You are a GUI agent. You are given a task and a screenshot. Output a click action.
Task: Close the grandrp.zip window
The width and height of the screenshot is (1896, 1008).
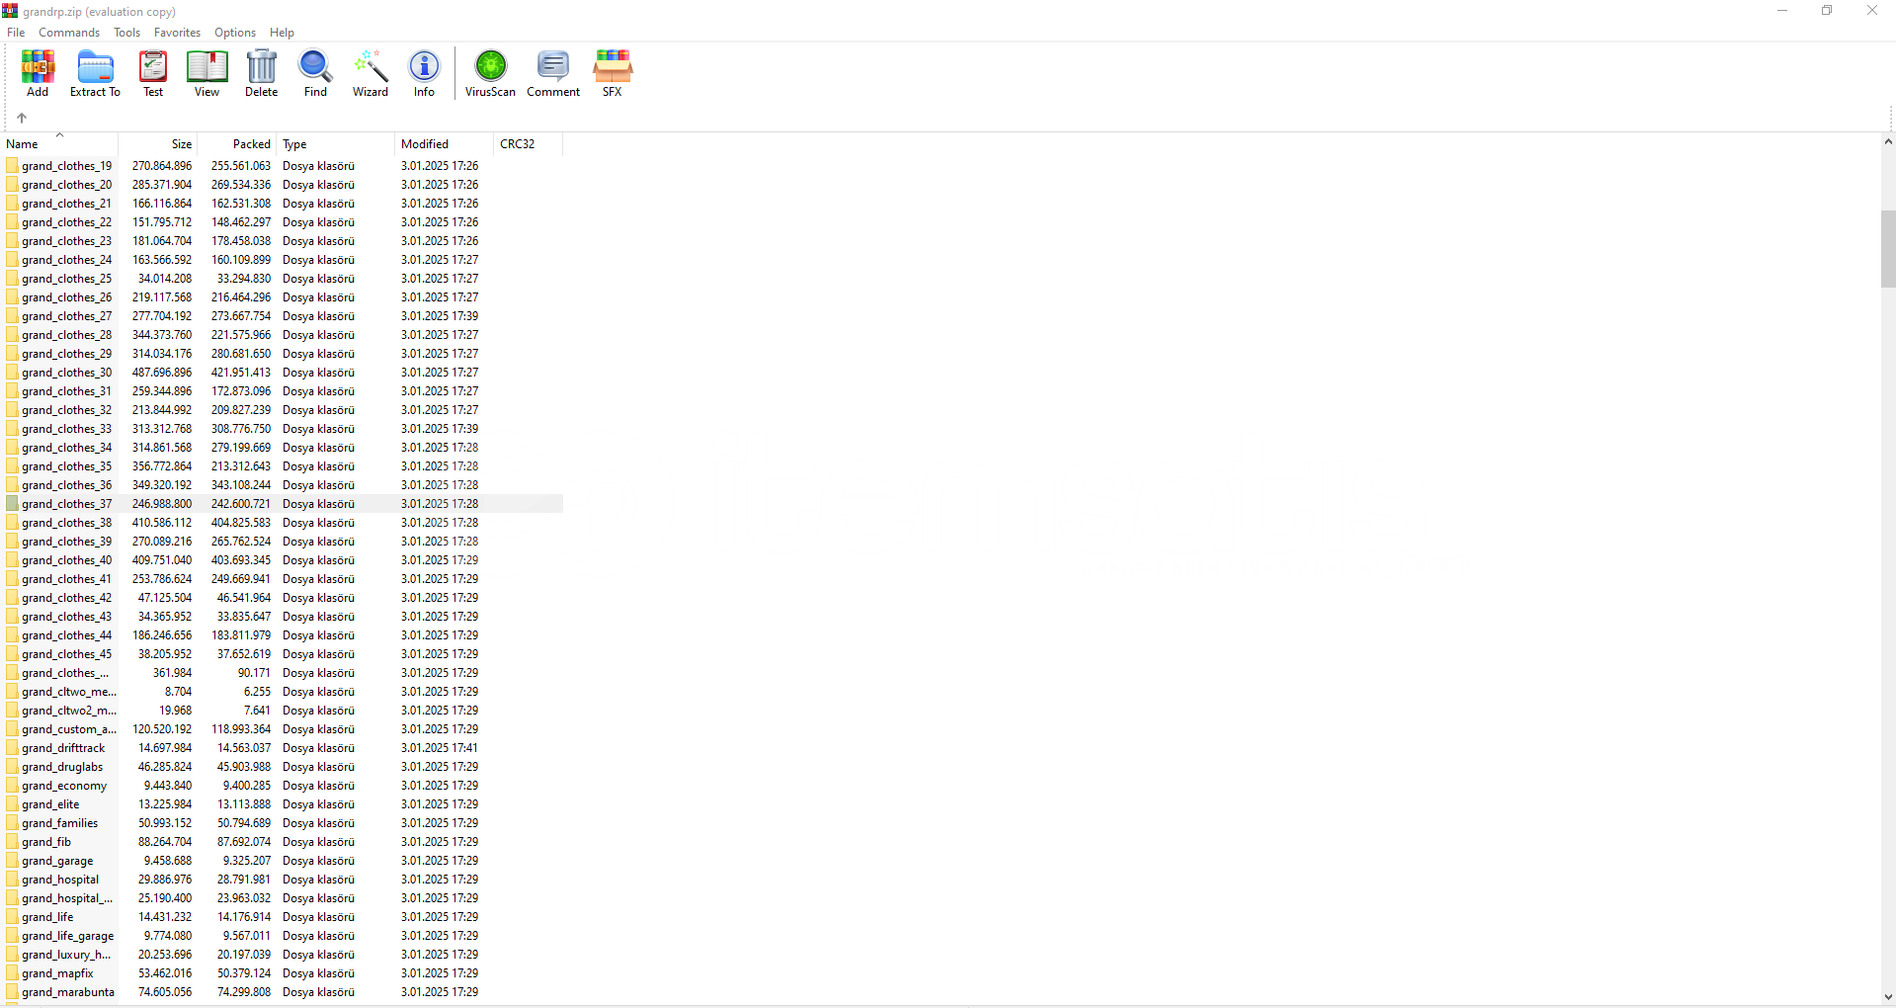click(1872, 11)
